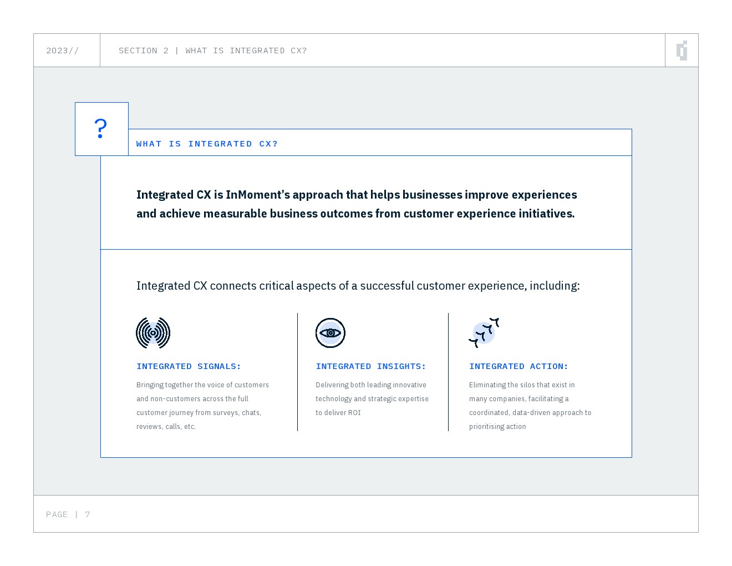Click the "Integrated CX connects critical aspects" sentence
Image resolution: width=732 pixels, height=566 pixels.
pyautogui.click(x=358, y=286)
